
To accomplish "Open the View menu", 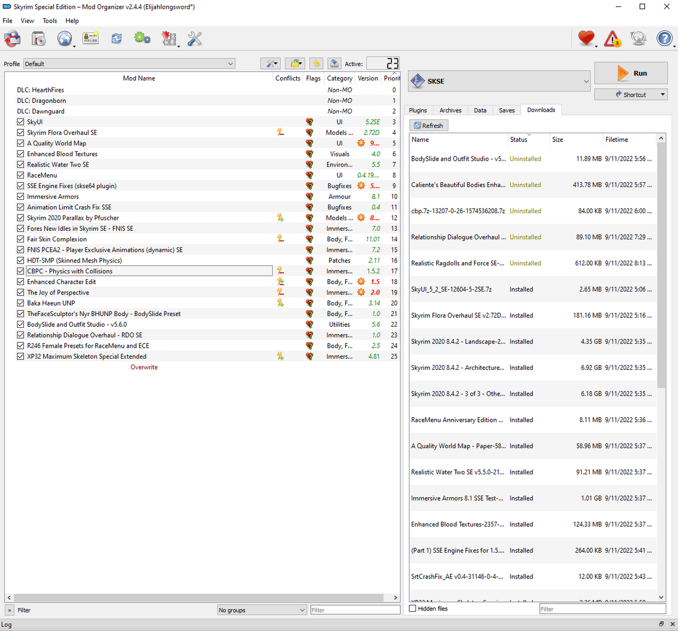I will pyautogui.click(x=27, y=21).
